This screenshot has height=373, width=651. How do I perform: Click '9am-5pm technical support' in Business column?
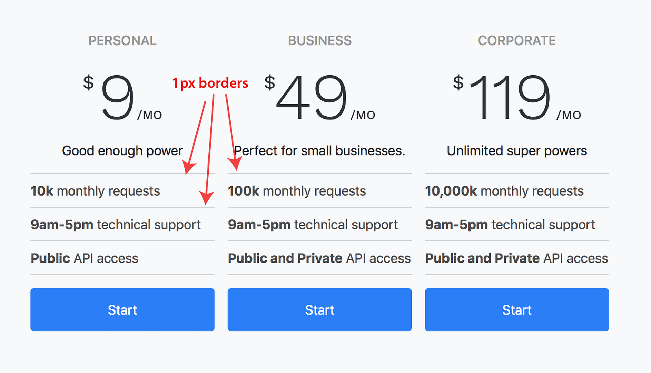point(313,225)
